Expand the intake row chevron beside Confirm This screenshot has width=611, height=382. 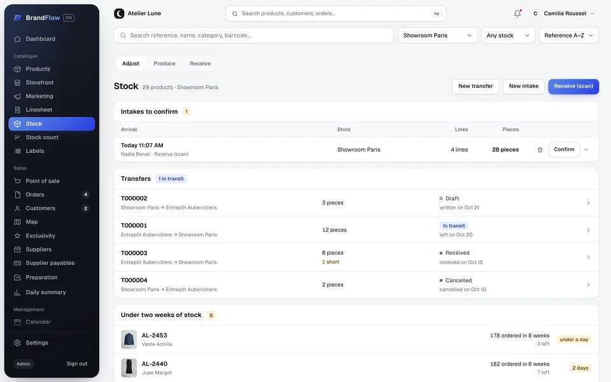(x=586, y=150)
